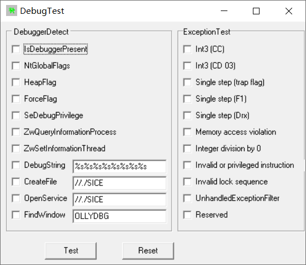306x265 pixels.
Task: Click the OpenService input box
Action: pos(120,199)
